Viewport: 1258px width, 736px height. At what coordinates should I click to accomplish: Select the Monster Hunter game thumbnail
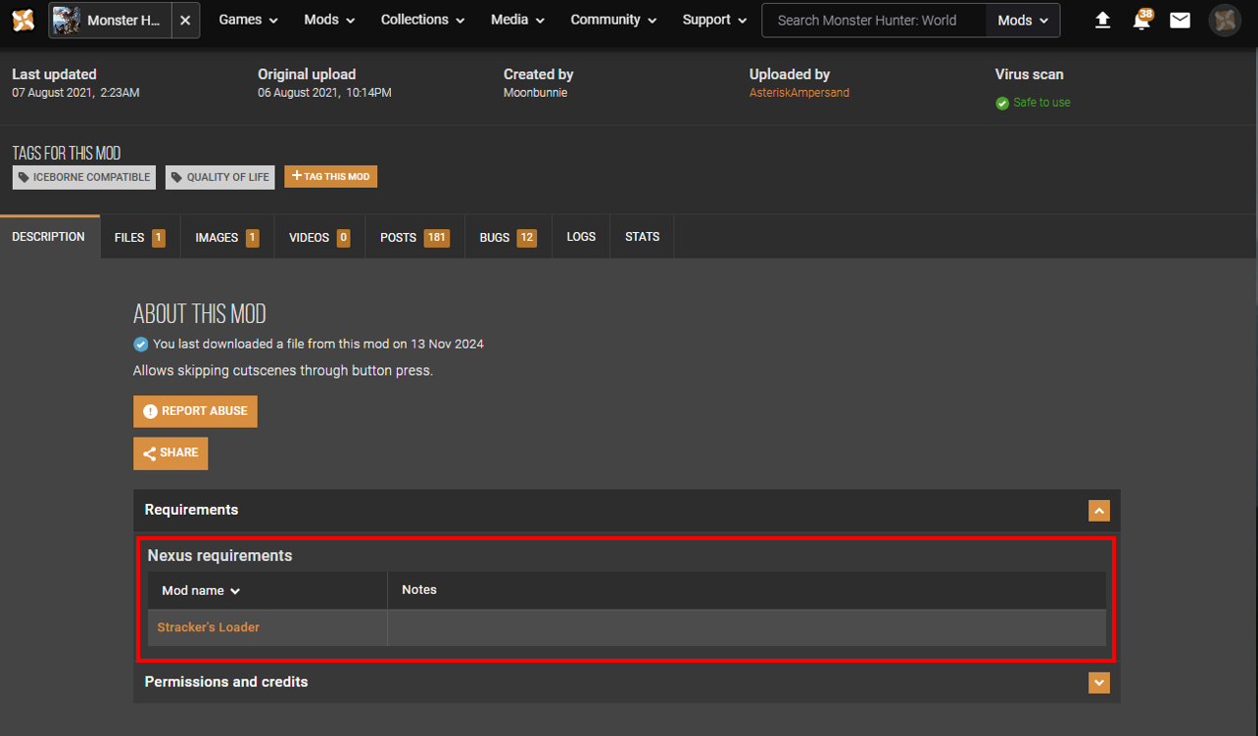coord(67,21)
